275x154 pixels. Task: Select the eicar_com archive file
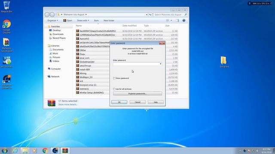point(84,58)
